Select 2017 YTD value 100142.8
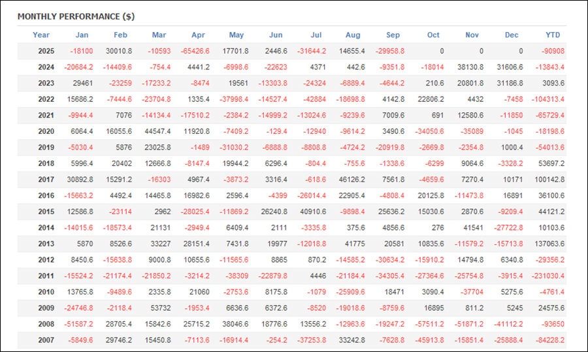588x352 pixels. [549, 180]
